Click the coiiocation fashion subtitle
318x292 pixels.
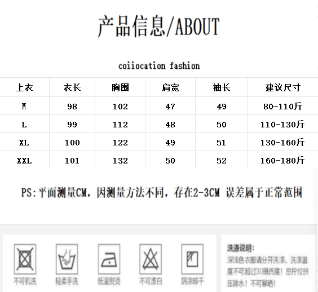pos(159,66)
